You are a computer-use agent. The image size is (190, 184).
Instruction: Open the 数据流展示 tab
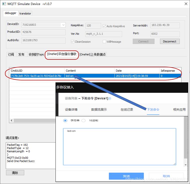99,110
